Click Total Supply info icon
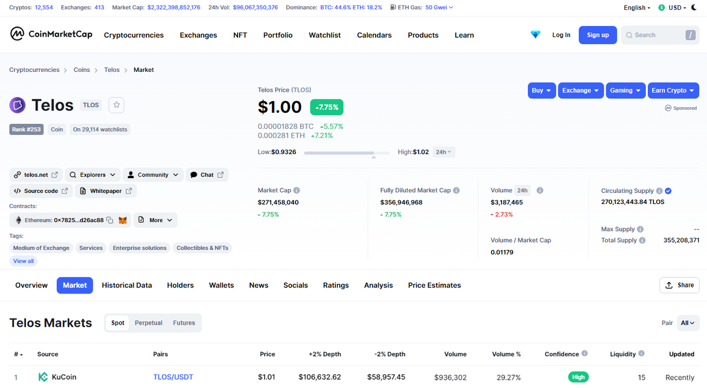 [642, 240]
